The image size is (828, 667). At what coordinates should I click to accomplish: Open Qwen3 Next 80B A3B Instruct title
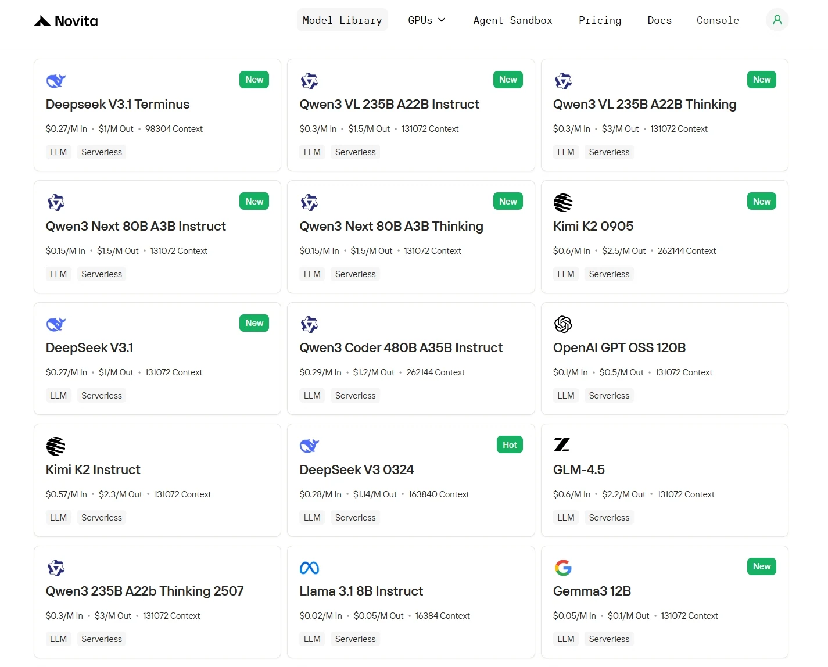click(136, 227)
